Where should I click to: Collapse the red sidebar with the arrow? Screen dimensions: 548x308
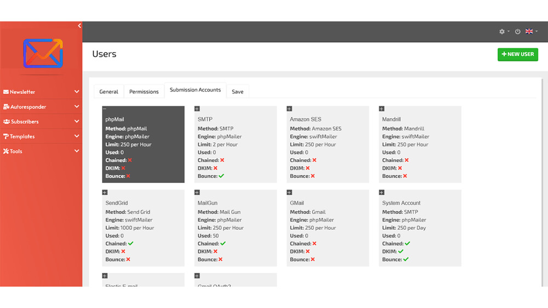point(79,26)
